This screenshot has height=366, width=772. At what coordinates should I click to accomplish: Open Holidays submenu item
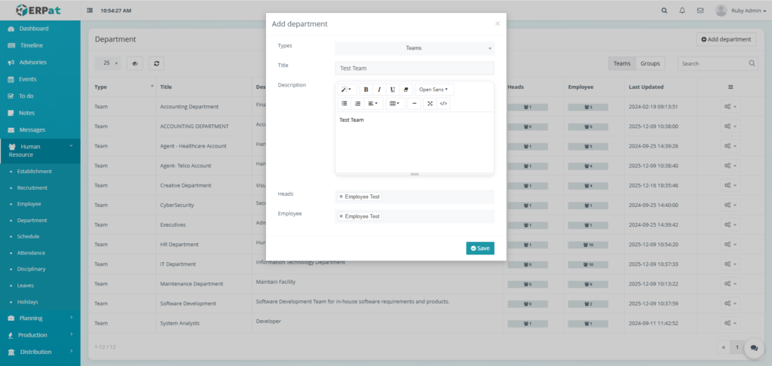28,301
